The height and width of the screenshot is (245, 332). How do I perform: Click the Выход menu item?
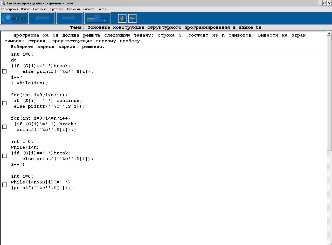click(x=102, y=9)
